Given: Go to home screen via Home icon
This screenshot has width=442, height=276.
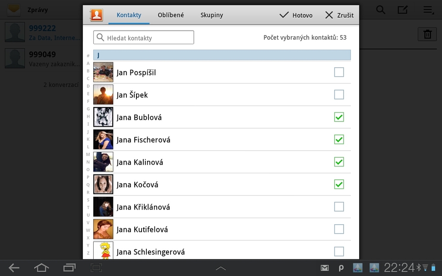Looking at the screenshot, I should [41, 268].
